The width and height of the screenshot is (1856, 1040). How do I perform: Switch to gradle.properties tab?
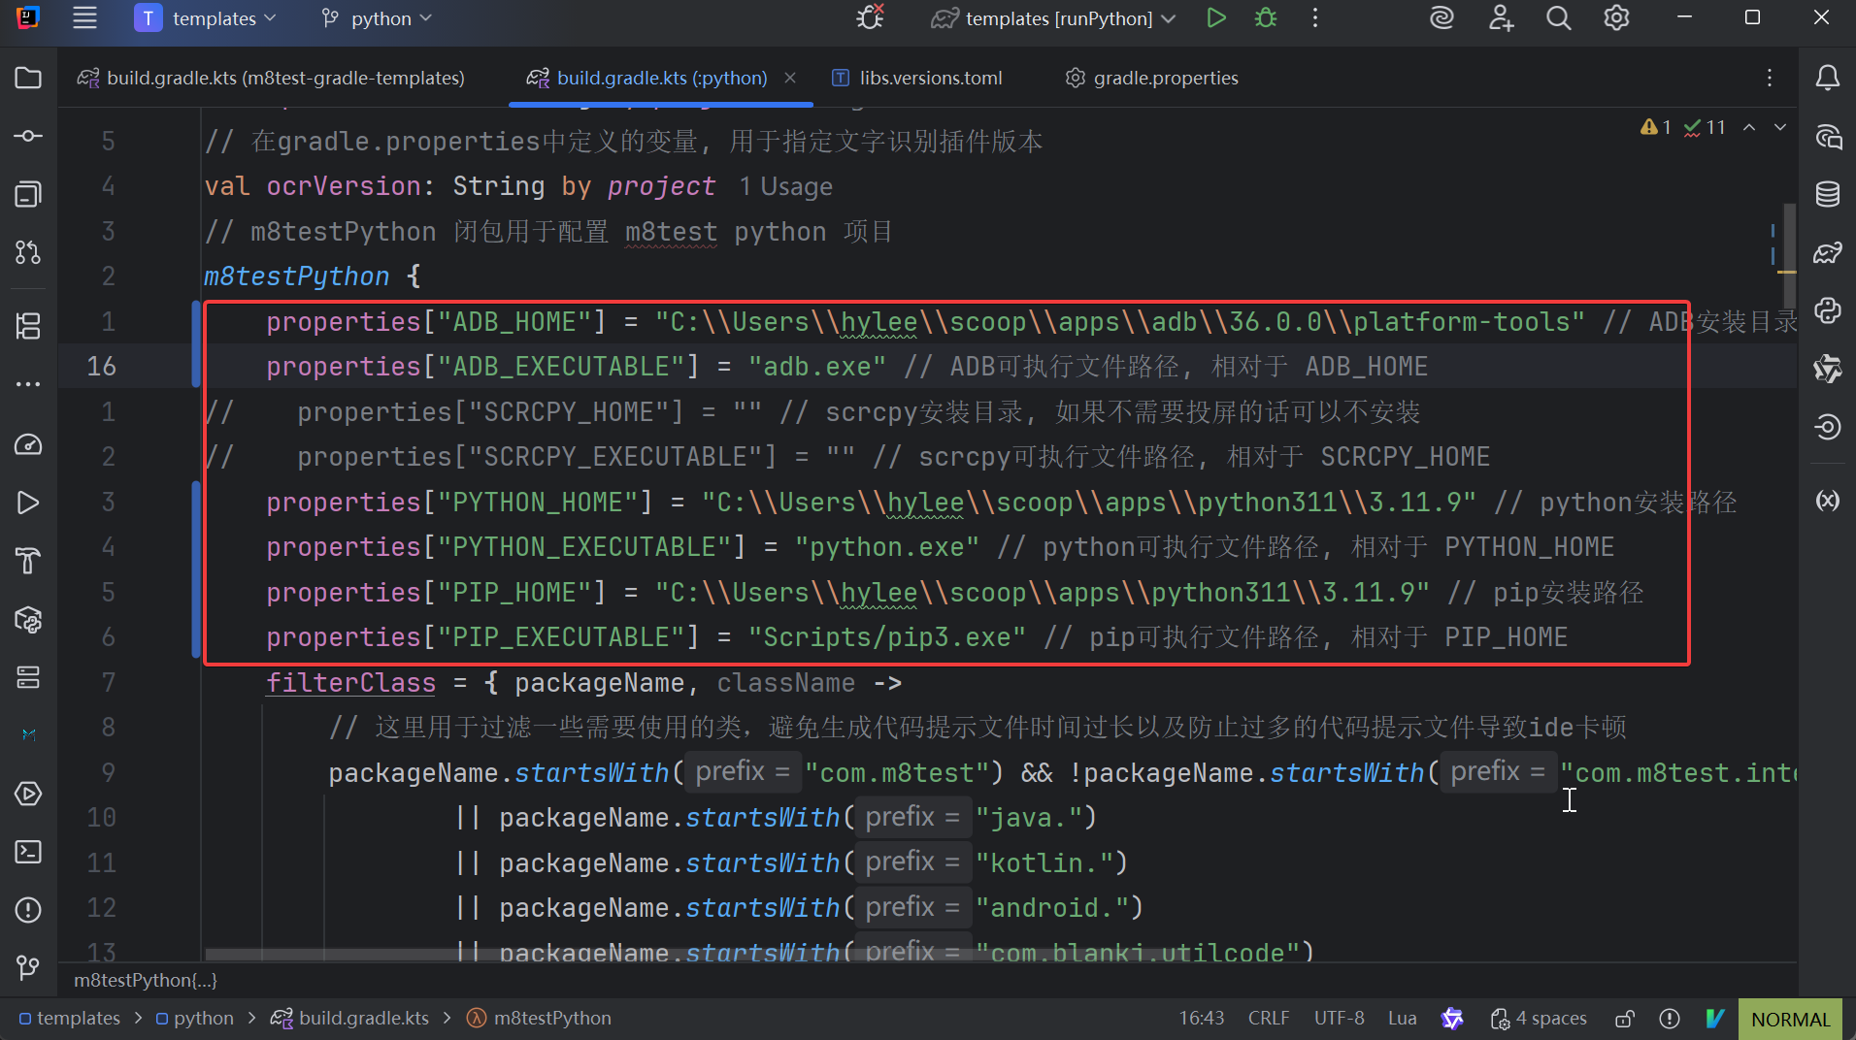coord(1164,78)
